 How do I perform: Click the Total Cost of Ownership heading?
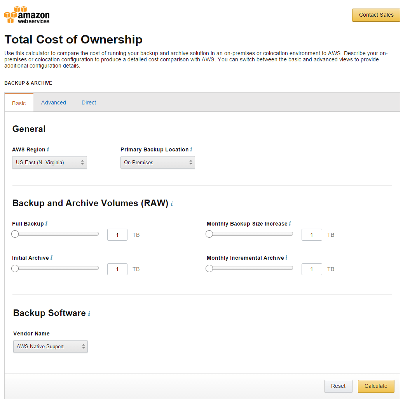click(73, 40)
